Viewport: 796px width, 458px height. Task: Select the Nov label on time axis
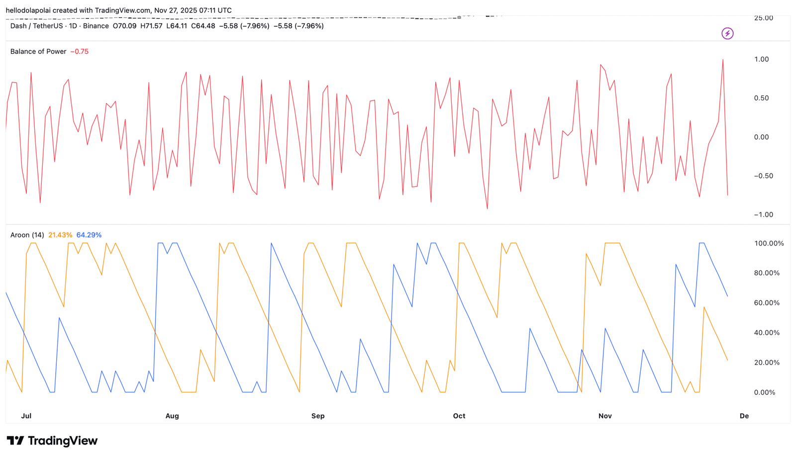click(605, 416)
